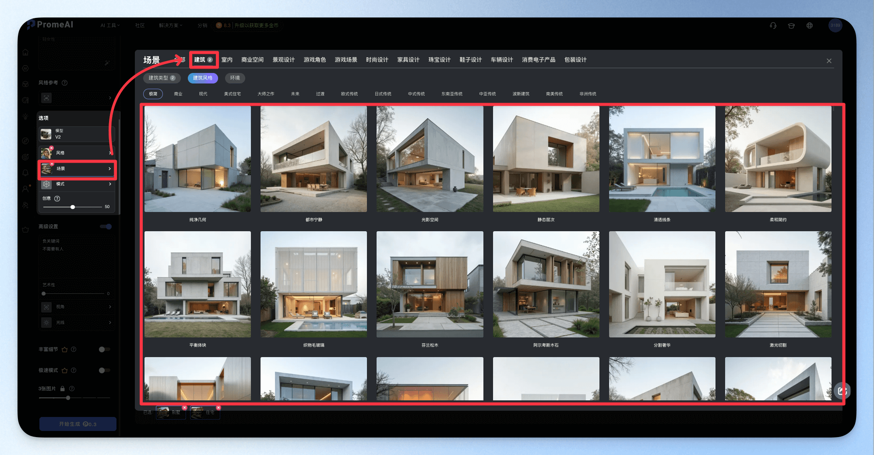Image resolution: width=874 pixels, height=455 pixels.
Task: Select the 环境 filter button
Action: pos(235,78)
